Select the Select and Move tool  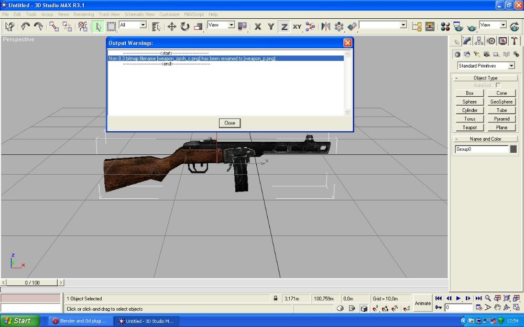pyautogui.click(x=172, y=26)
